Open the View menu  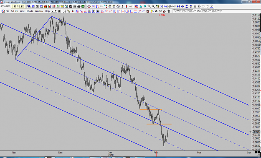tap(22, 11)
